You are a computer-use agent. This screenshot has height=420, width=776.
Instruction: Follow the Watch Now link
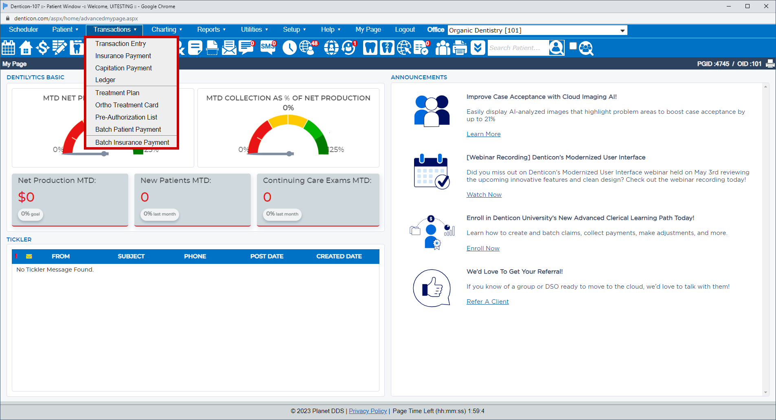point(484,195)
